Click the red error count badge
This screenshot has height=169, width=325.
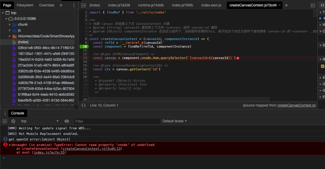5,145
